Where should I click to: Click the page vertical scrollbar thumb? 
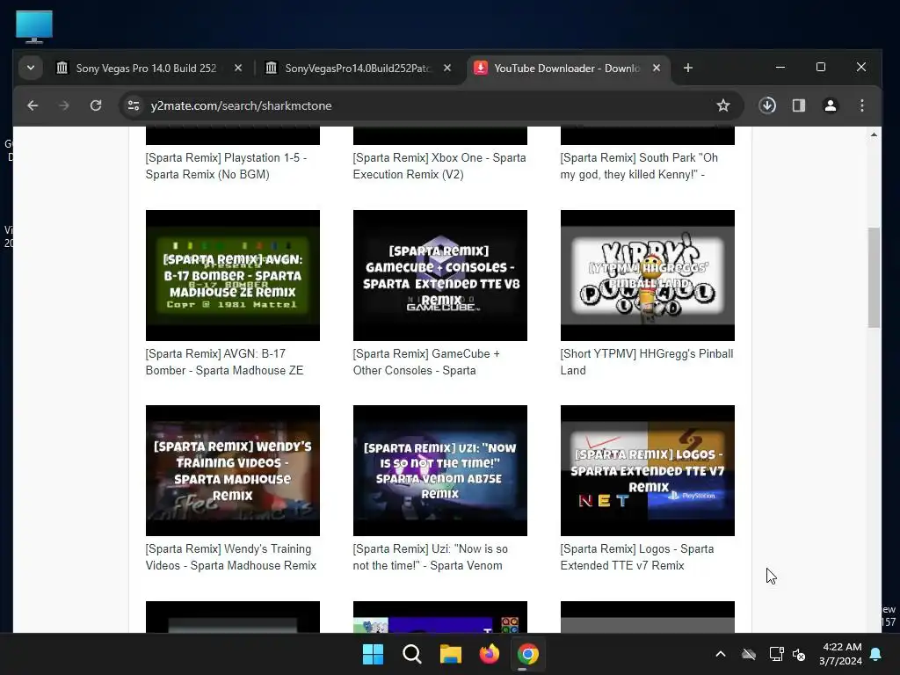click(874, 277)
